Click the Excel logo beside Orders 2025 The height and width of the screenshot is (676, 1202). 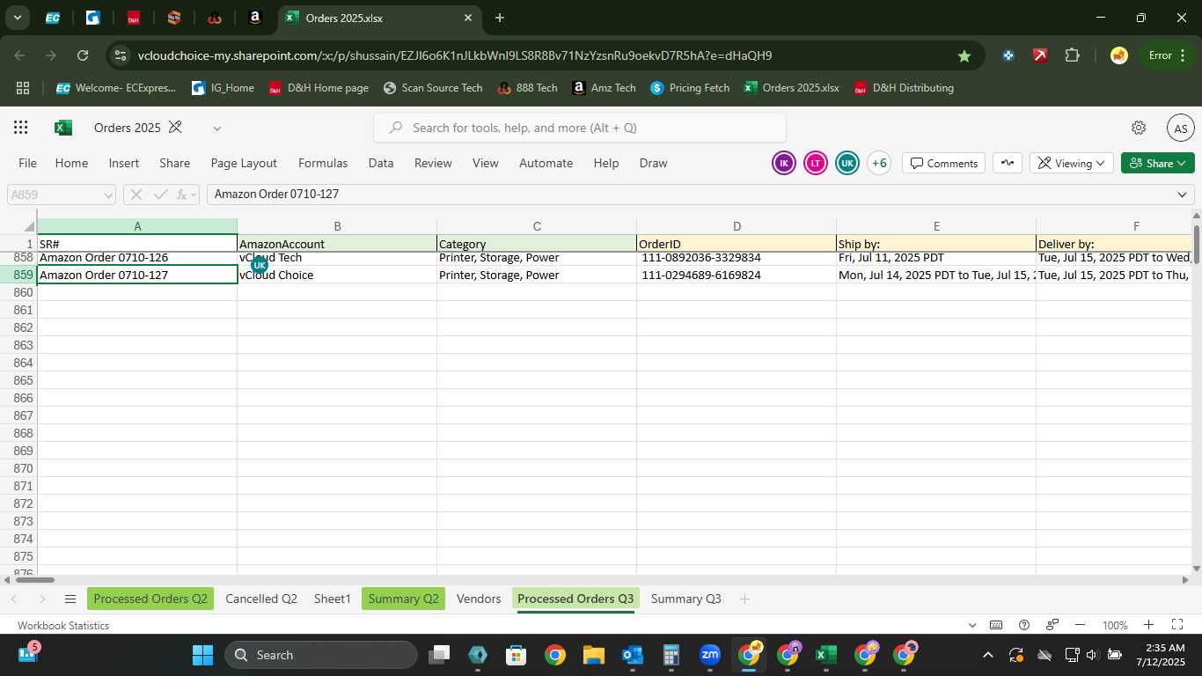coord(63,128)
